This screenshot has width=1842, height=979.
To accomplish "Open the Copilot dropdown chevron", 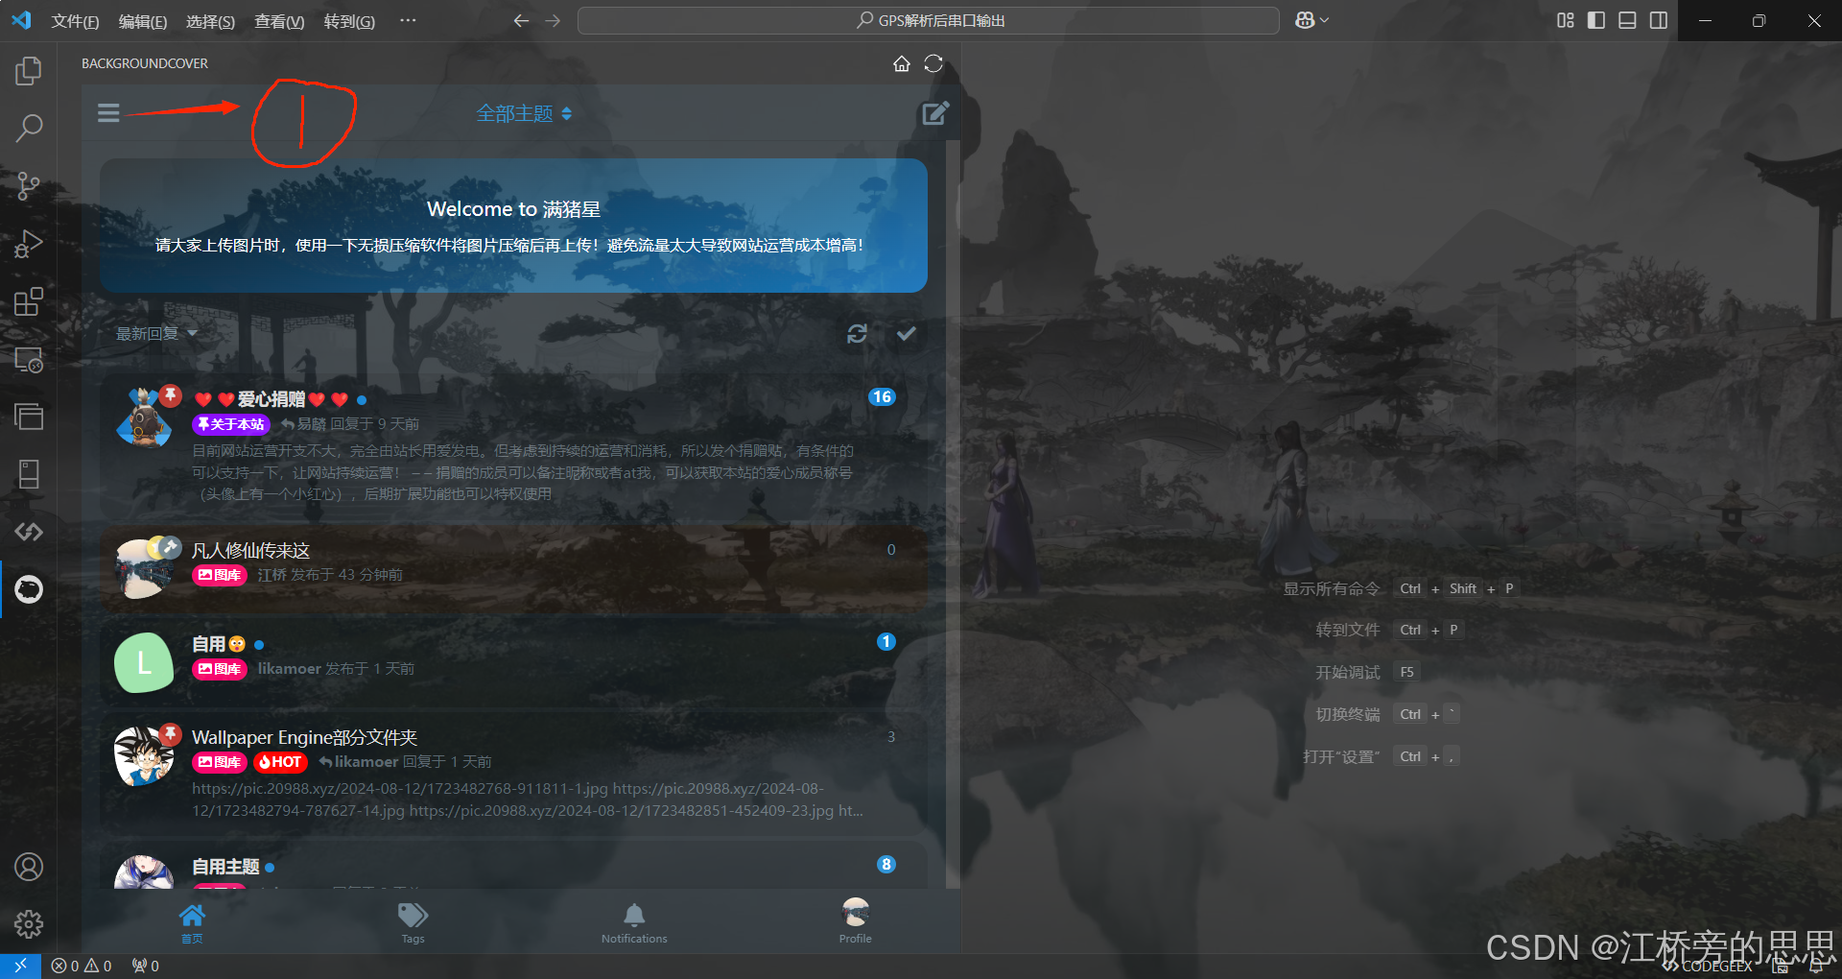I will tap(1325, 20).
